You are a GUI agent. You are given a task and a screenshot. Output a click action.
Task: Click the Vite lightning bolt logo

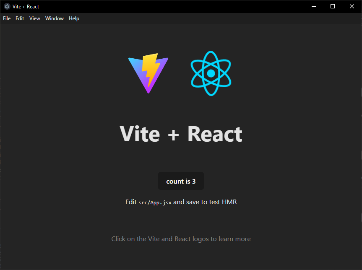tap(148, 73)
